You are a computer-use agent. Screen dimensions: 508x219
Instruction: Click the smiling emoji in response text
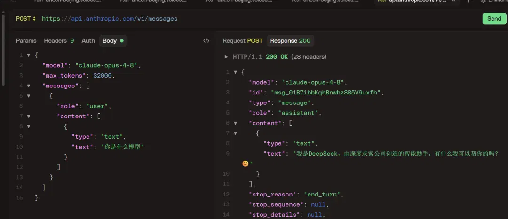[245, 164]
